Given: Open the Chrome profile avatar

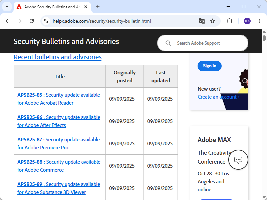Looking at the screenshot, I should click(x=247, y=21).
